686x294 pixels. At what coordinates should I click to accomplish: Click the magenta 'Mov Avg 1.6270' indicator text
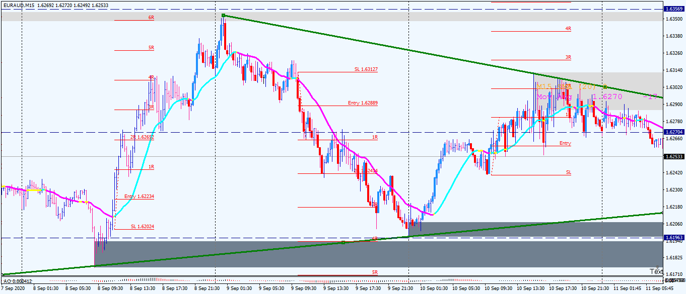point(579,96)
